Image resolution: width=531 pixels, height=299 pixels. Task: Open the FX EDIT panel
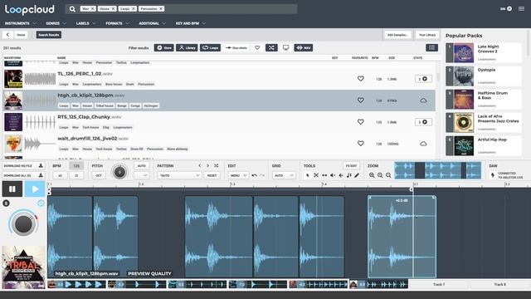pyautogui.click(x=351, y=166)
